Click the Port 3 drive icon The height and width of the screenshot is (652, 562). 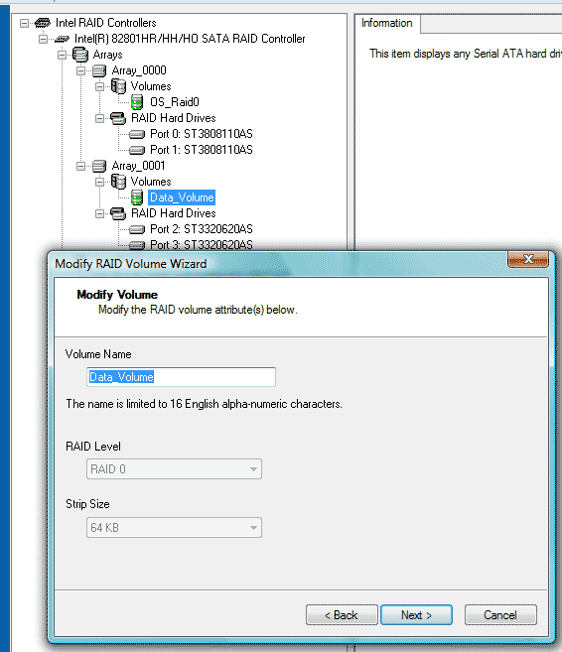[x=137, y=245]
